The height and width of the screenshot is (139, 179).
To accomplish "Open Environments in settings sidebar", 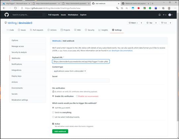I will click(28, 88).
